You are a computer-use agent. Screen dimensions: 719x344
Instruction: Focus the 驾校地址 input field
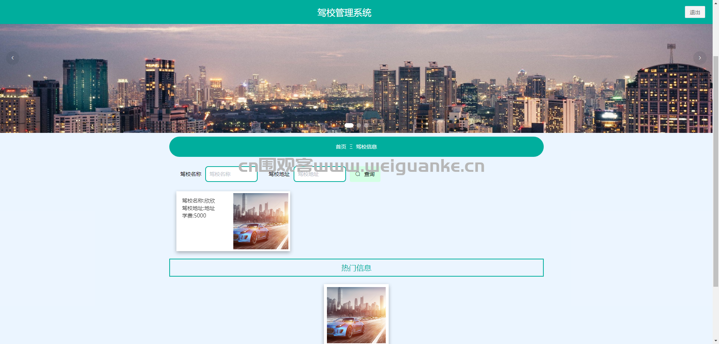[x=320, y=174]
